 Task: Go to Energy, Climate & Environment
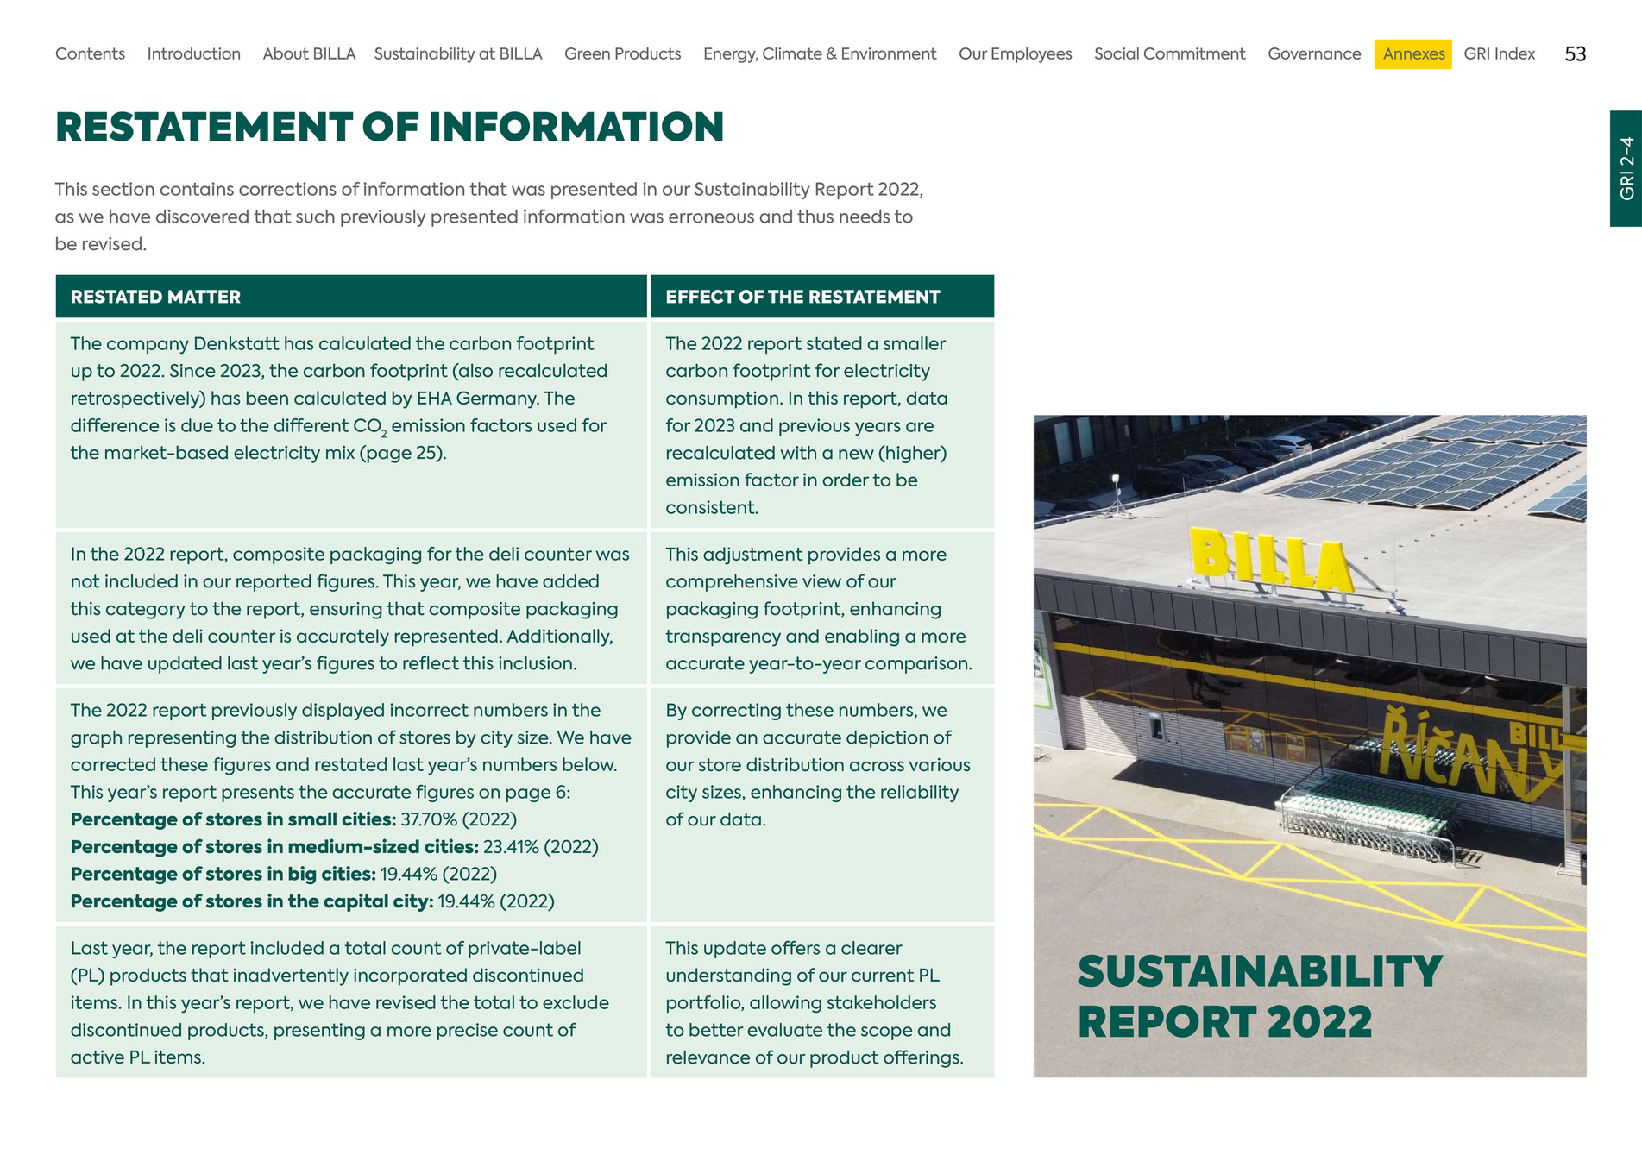(820, 53)
